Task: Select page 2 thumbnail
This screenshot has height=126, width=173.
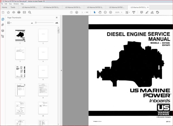Action: [x=43, y=35]
